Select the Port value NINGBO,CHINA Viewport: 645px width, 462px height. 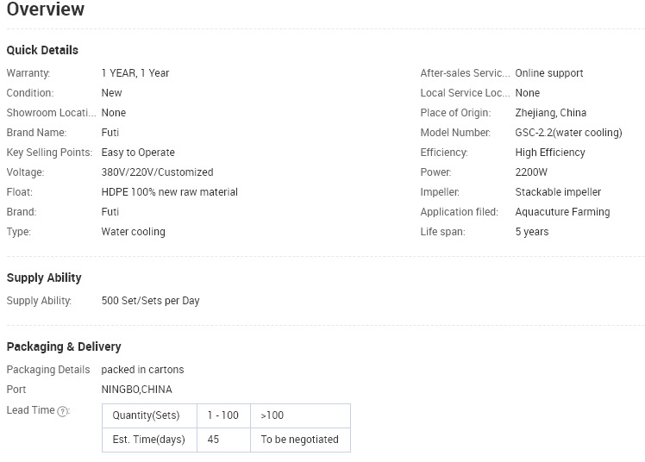136,390
